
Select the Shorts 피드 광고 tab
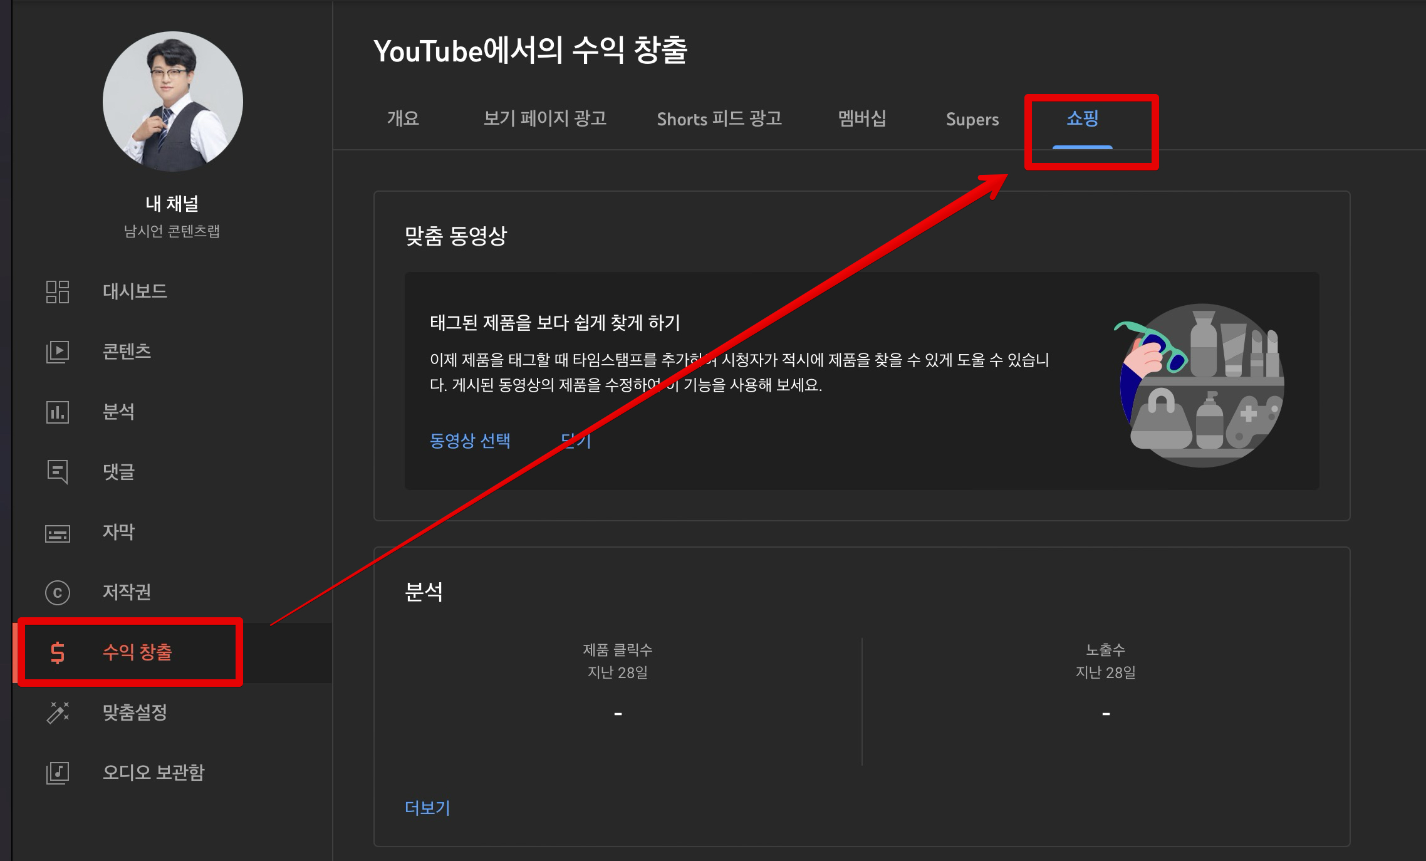point(719,118)
